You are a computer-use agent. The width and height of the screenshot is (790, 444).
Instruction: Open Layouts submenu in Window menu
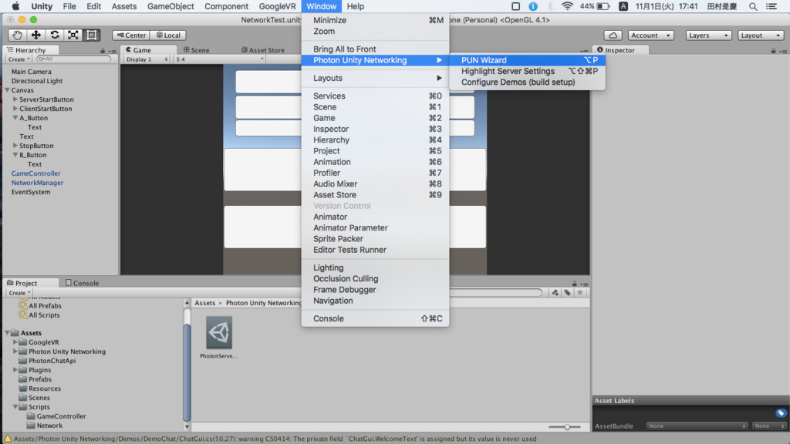click(x=376, y=78)
